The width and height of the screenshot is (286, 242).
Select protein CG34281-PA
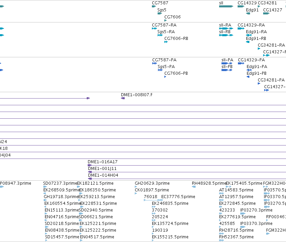(271, 80)
